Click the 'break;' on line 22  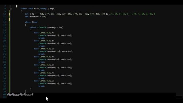[x=42, y=46]
